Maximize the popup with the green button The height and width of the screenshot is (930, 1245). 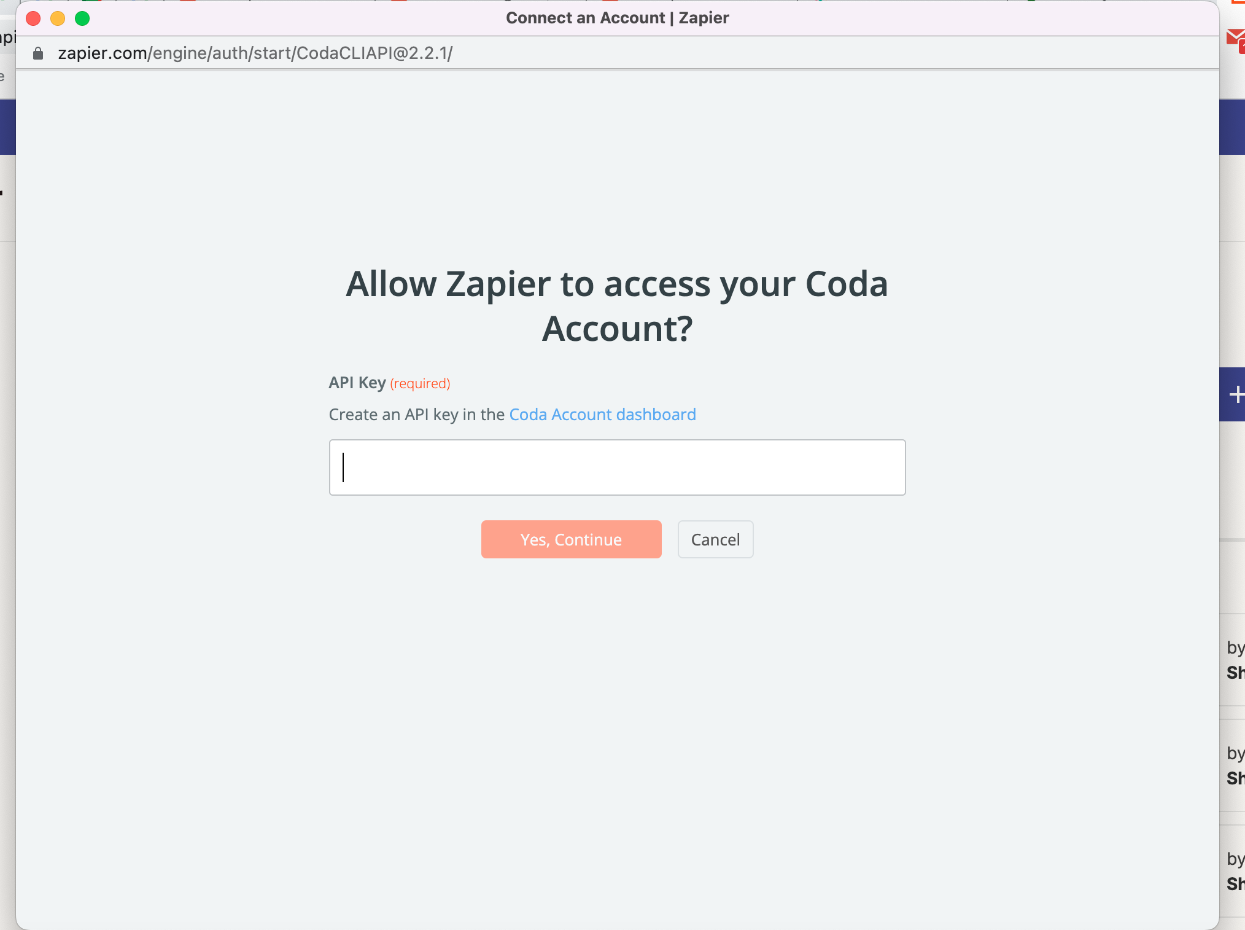pos(82,18)
